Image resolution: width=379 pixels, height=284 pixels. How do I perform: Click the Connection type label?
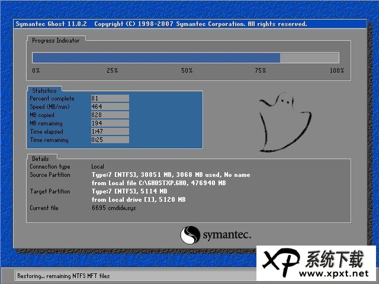50,167
